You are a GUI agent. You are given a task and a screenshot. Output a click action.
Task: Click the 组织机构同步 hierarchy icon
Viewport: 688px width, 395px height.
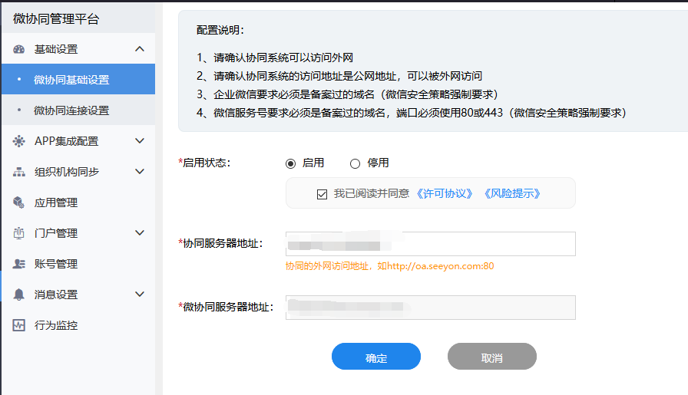19,172
